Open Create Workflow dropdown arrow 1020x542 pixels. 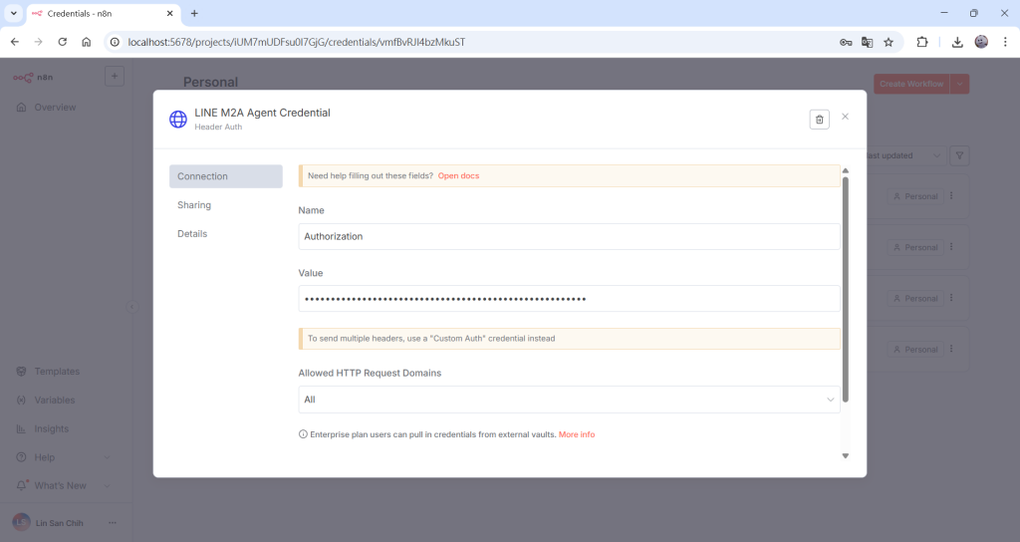coord(959,84)
